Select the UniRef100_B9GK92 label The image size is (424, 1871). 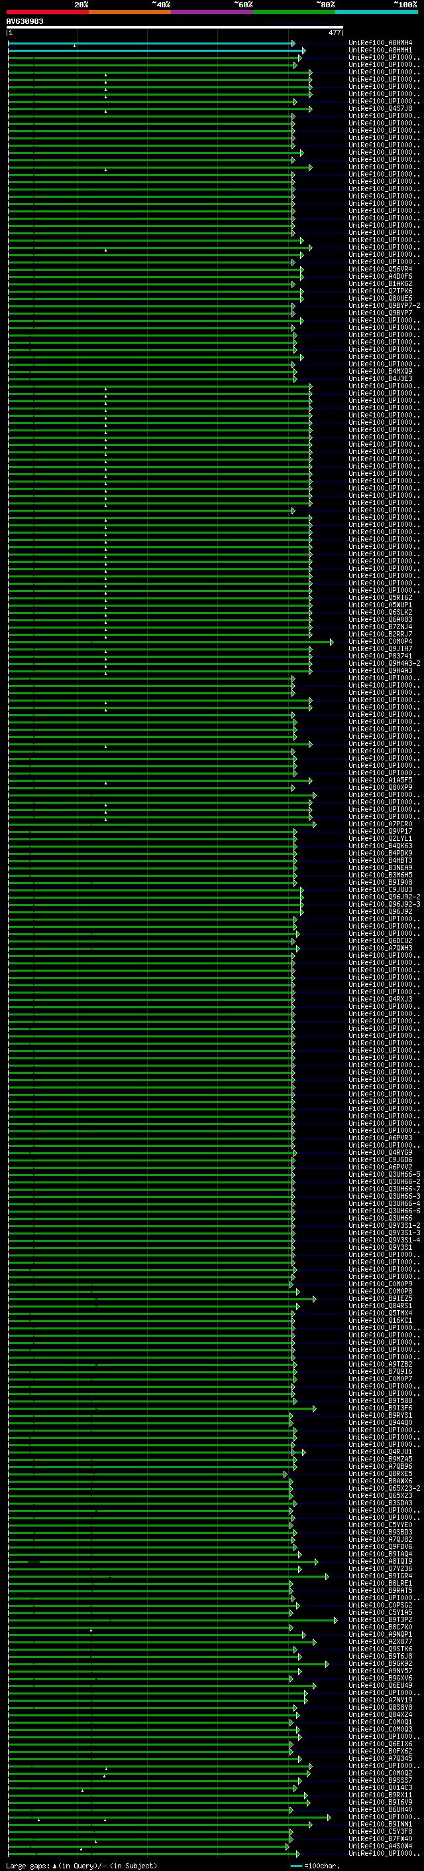coord(380,1663)
